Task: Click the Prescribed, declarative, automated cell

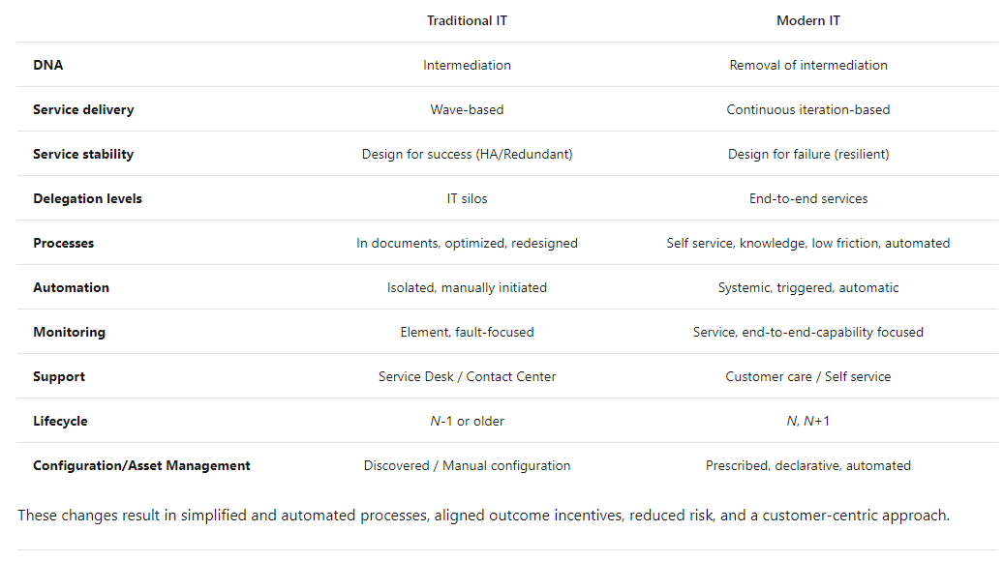Action: pyautogui.click(x=807, y=465)
